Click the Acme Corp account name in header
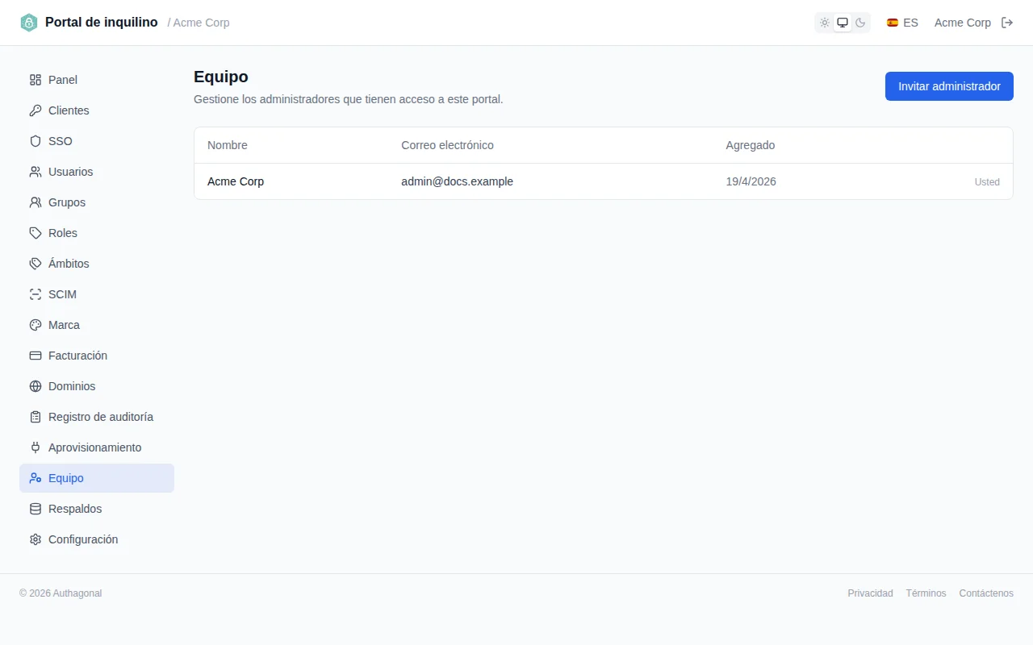Image resolution: width=1033 pixels, height=645 pixels. click(x=963, y=23)
